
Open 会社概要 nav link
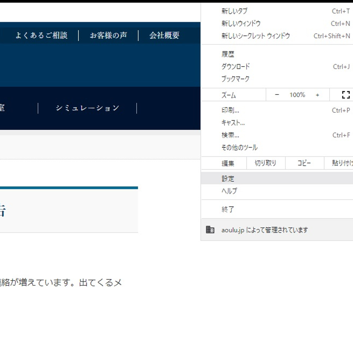164,35
